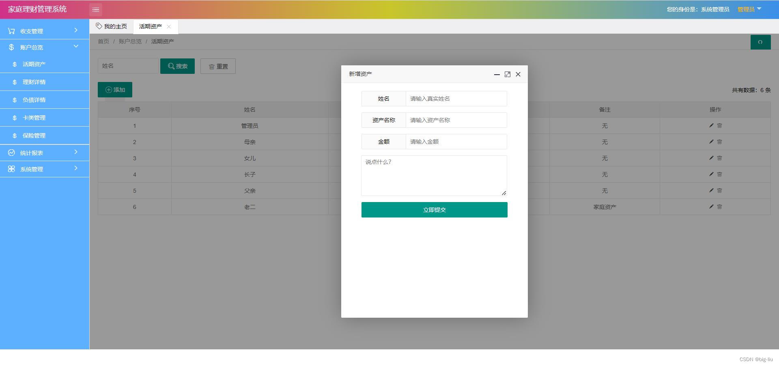This screenshot has height=366, width=779.
Task: Open 活期资产 in the sidebar
Action: pyautogui.click(x=45, y=64)
